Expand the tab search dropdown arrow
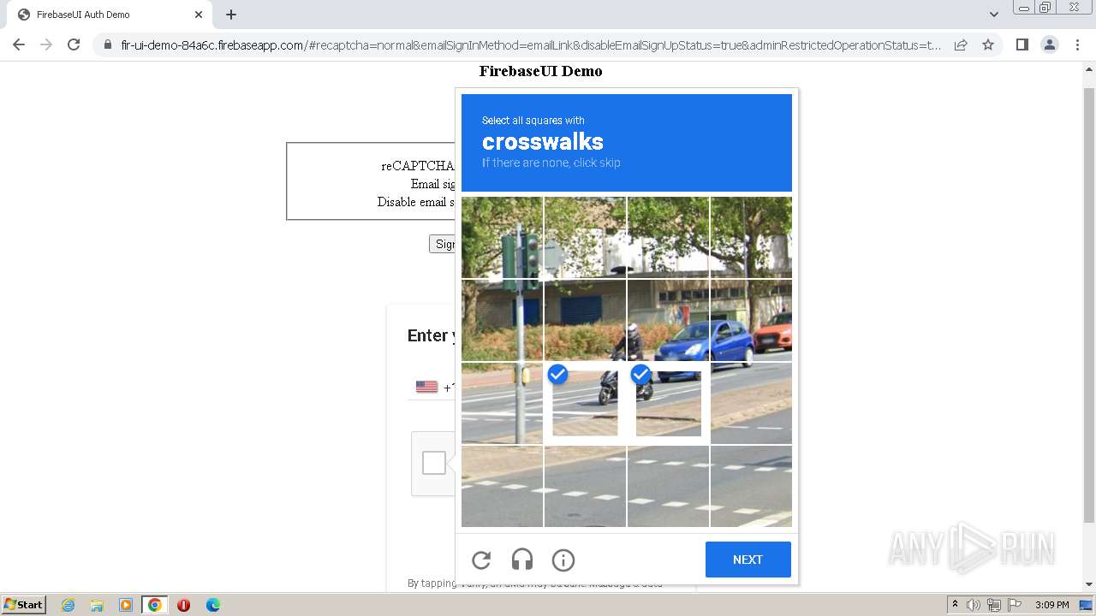Screen dimensions: 1096x616 click(x=994, y=15)
